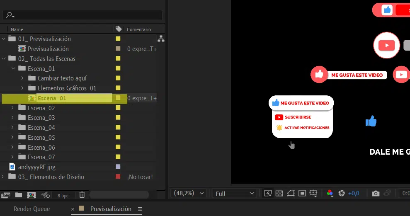The image size is (410, 216).
Task: Open grid and guide options icon
Action: [313, 193]
